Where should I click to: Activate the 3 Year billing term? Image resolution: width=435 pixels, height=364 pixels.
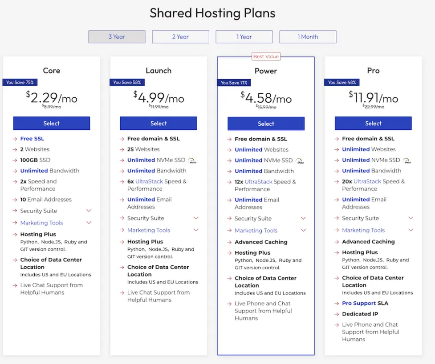(117, 36)
